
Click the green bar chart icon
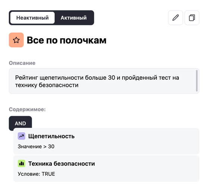tap(22, 163)
